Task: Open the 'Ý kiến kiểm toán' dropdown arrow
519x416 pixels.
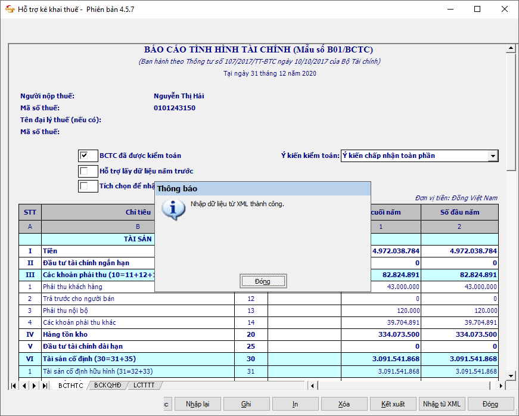Action: pyautogui.click(x=493, y=156)
